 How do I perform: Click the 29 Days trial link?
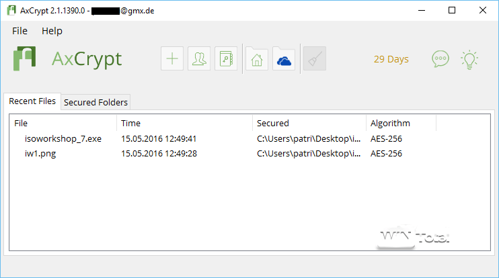391,59
